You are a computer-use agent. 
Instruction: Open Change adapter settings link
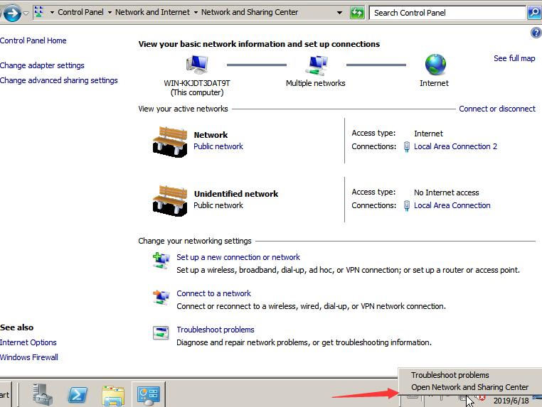[x=42, y=65]
